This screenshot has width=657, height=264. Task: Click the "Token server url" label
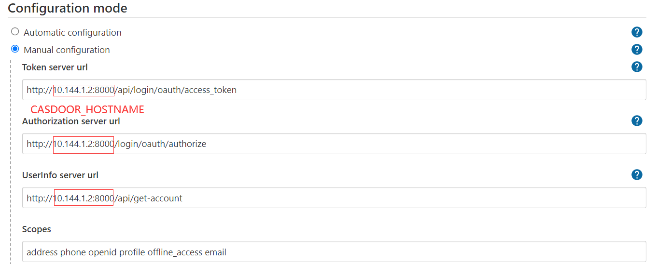click(x=55, y=67)
